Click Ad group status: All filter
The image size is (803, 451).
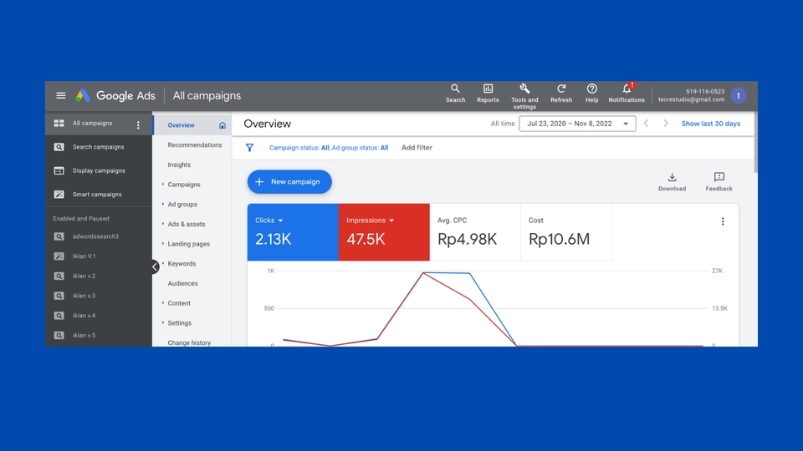pyautogui.click(x=360, y=148)
